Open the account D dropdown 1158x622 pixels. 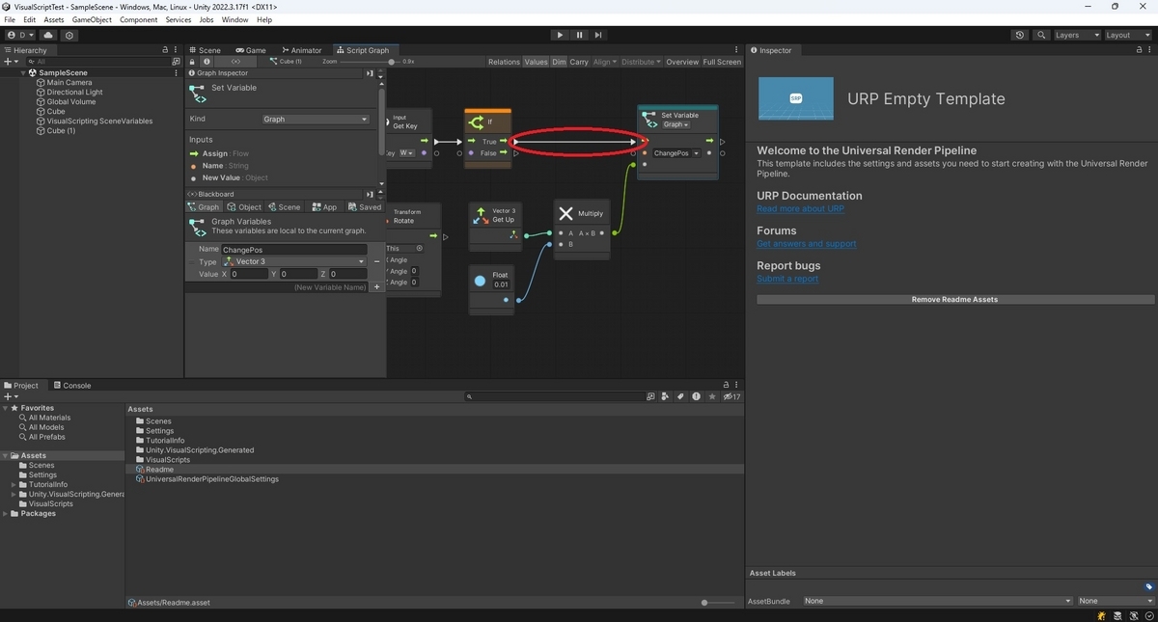20,35
